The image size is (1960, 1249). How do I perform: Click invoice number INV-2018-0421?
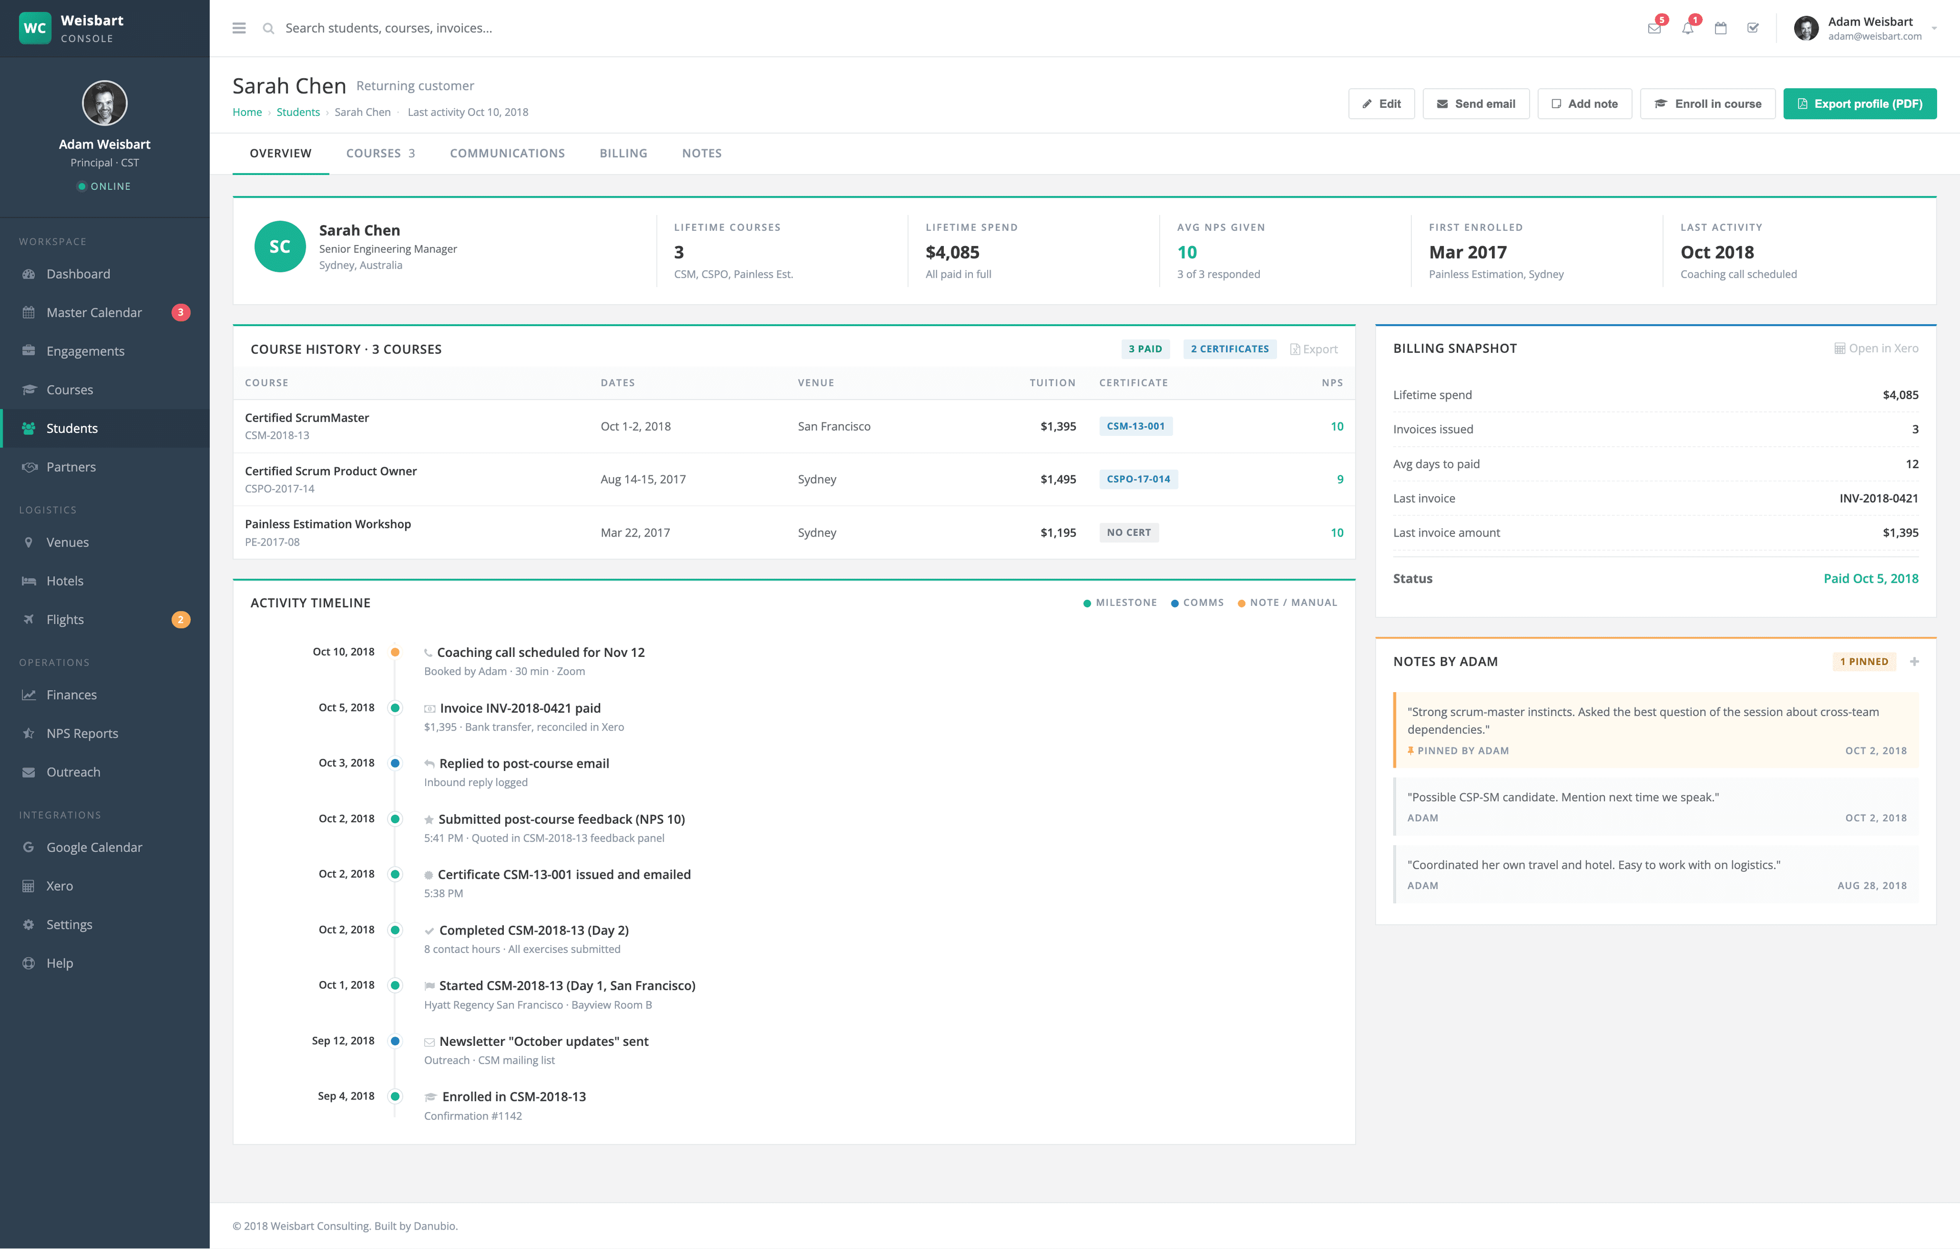click(1879, 498)
